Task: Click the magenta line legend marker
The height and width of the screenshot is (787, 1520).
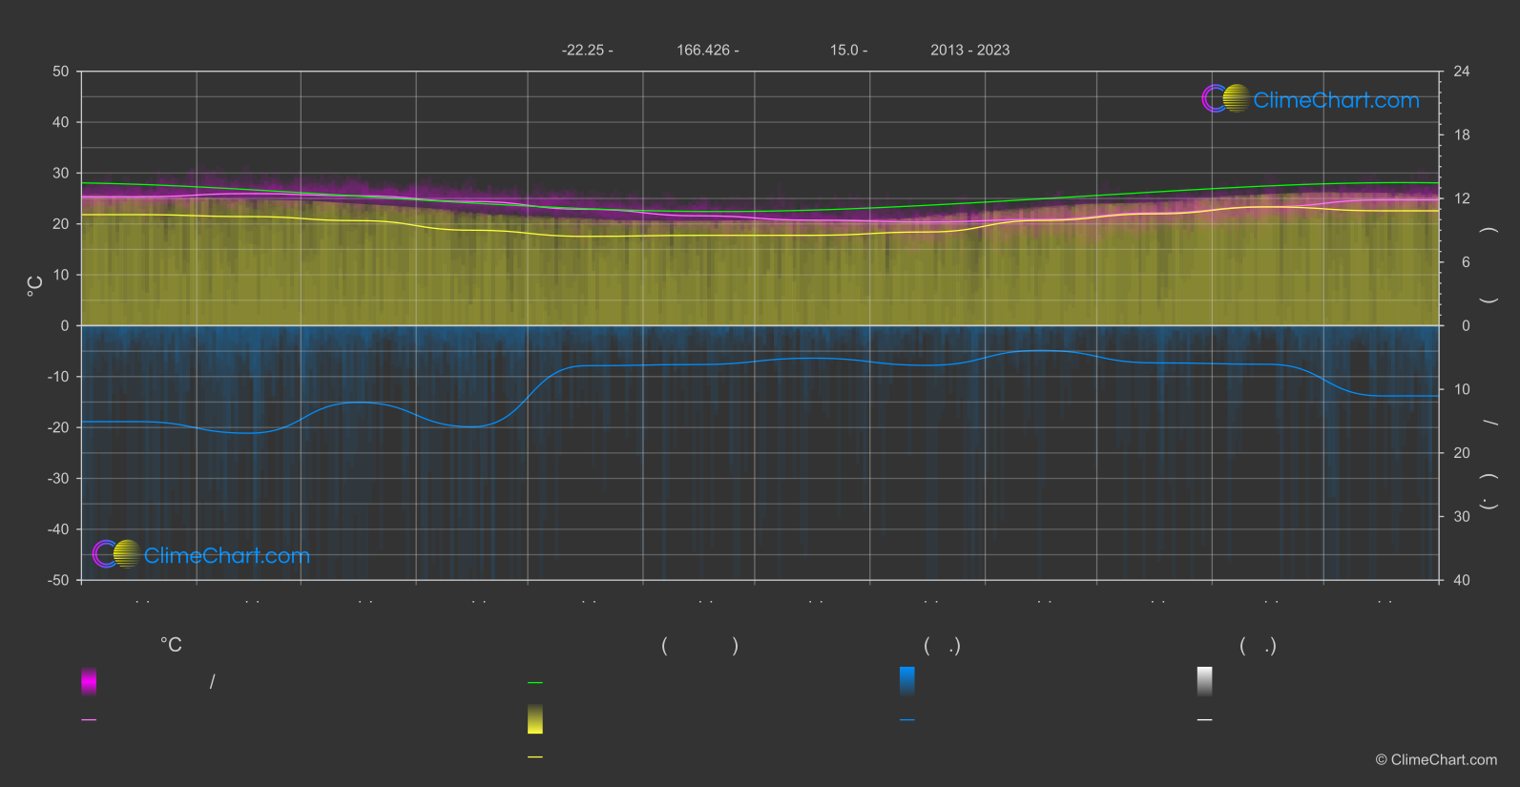Action: [x=89, y=720]
